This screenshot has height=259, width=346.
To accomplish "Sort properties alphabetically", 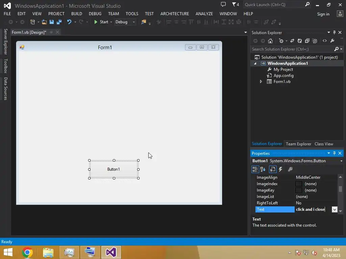I will coord(263,169).
